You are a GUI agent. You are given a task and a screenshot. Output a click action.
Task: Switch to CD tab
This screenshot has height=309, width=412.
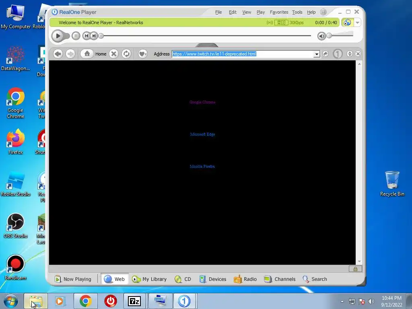183,279
